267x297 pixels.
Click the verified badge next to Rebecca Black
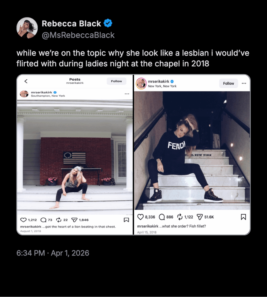[x=107, y=23]
